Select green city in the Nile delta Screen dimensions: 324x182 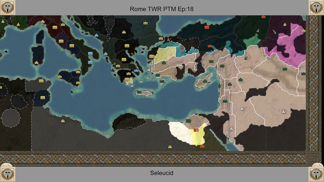(188, 121)
